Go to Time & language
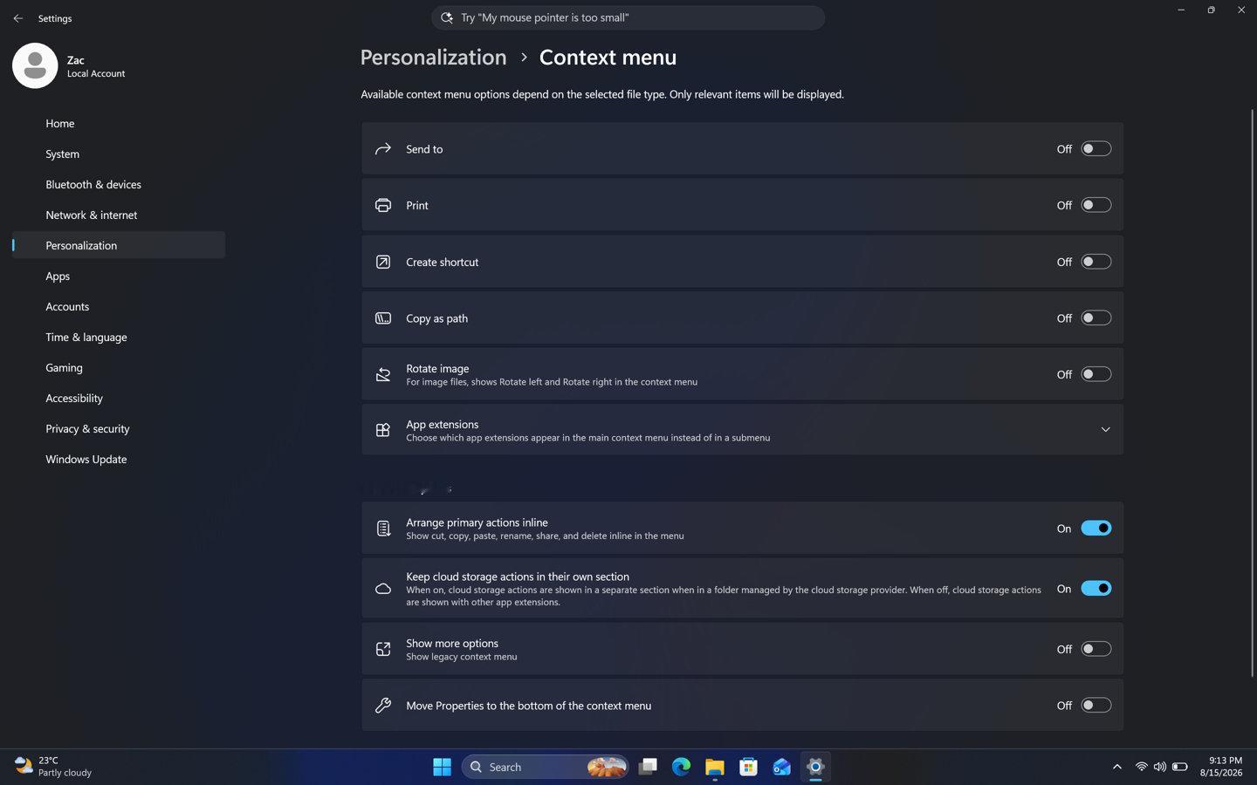The image size is (1257, 785). [x=119, y=337]
